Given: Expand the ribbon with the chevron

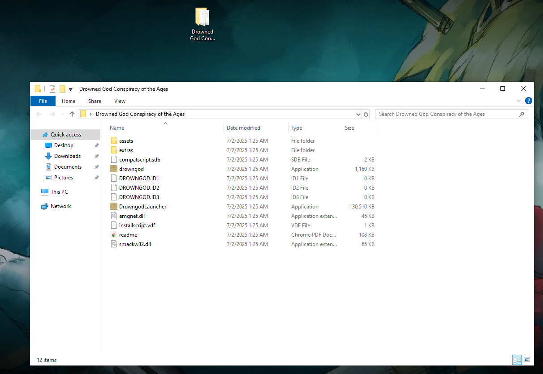Looking at the screenshot, I should pos(519,101).
